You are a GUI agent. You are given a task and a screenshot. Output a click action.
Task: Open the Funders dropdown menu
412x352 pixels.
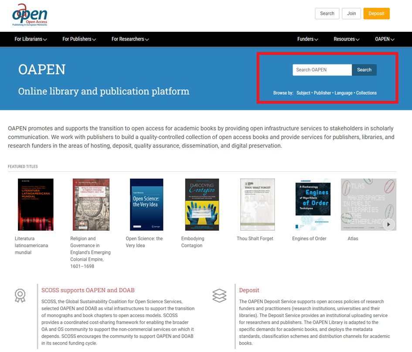coord(308,39)
